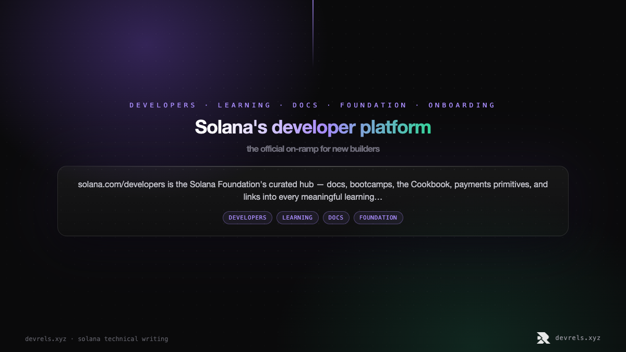626x352 pixels.
Task: Click ONBOARDING in the top keyword line
Action: tap(462, 105)
